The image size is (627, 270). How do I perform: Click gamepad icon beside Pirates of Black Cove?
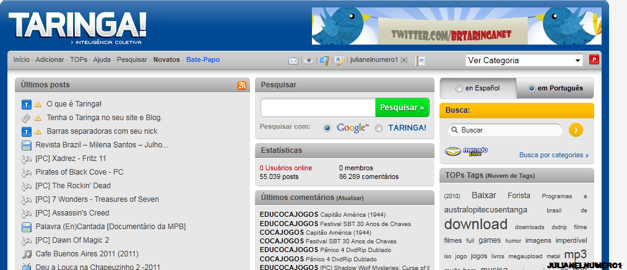click(27, 173)
